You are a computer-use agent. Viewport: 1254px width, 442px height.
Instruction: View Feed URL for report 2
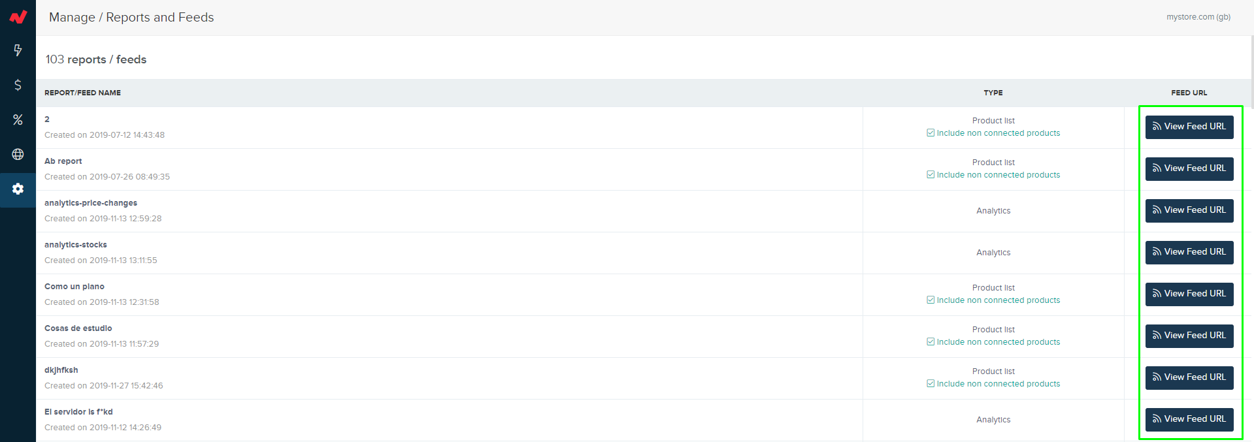coord(1189,127)
